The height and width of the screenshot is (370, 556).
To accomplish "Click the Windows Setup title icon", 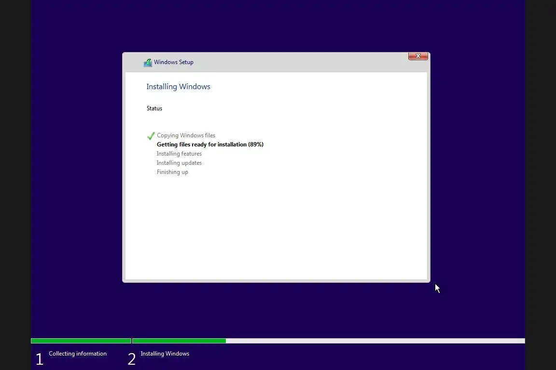I will (x=148, y=63).
